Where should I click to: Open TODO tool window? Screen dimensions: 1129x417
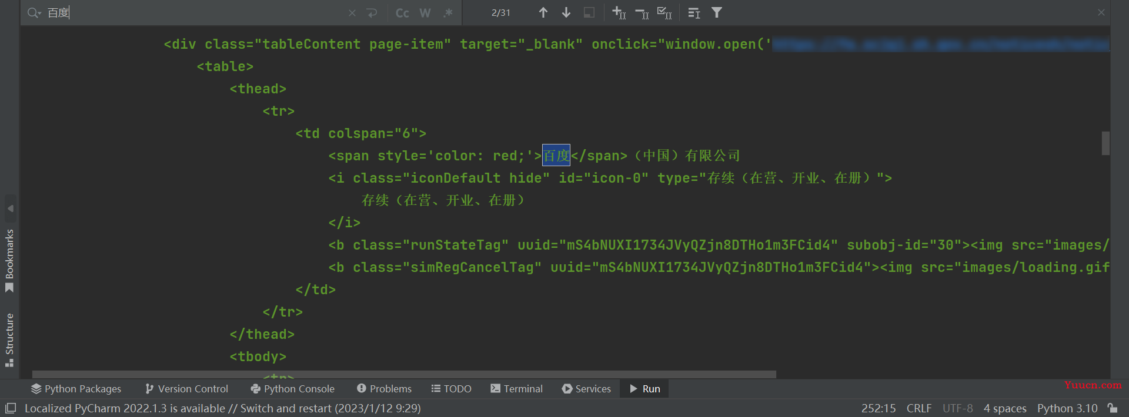[451, 389]
